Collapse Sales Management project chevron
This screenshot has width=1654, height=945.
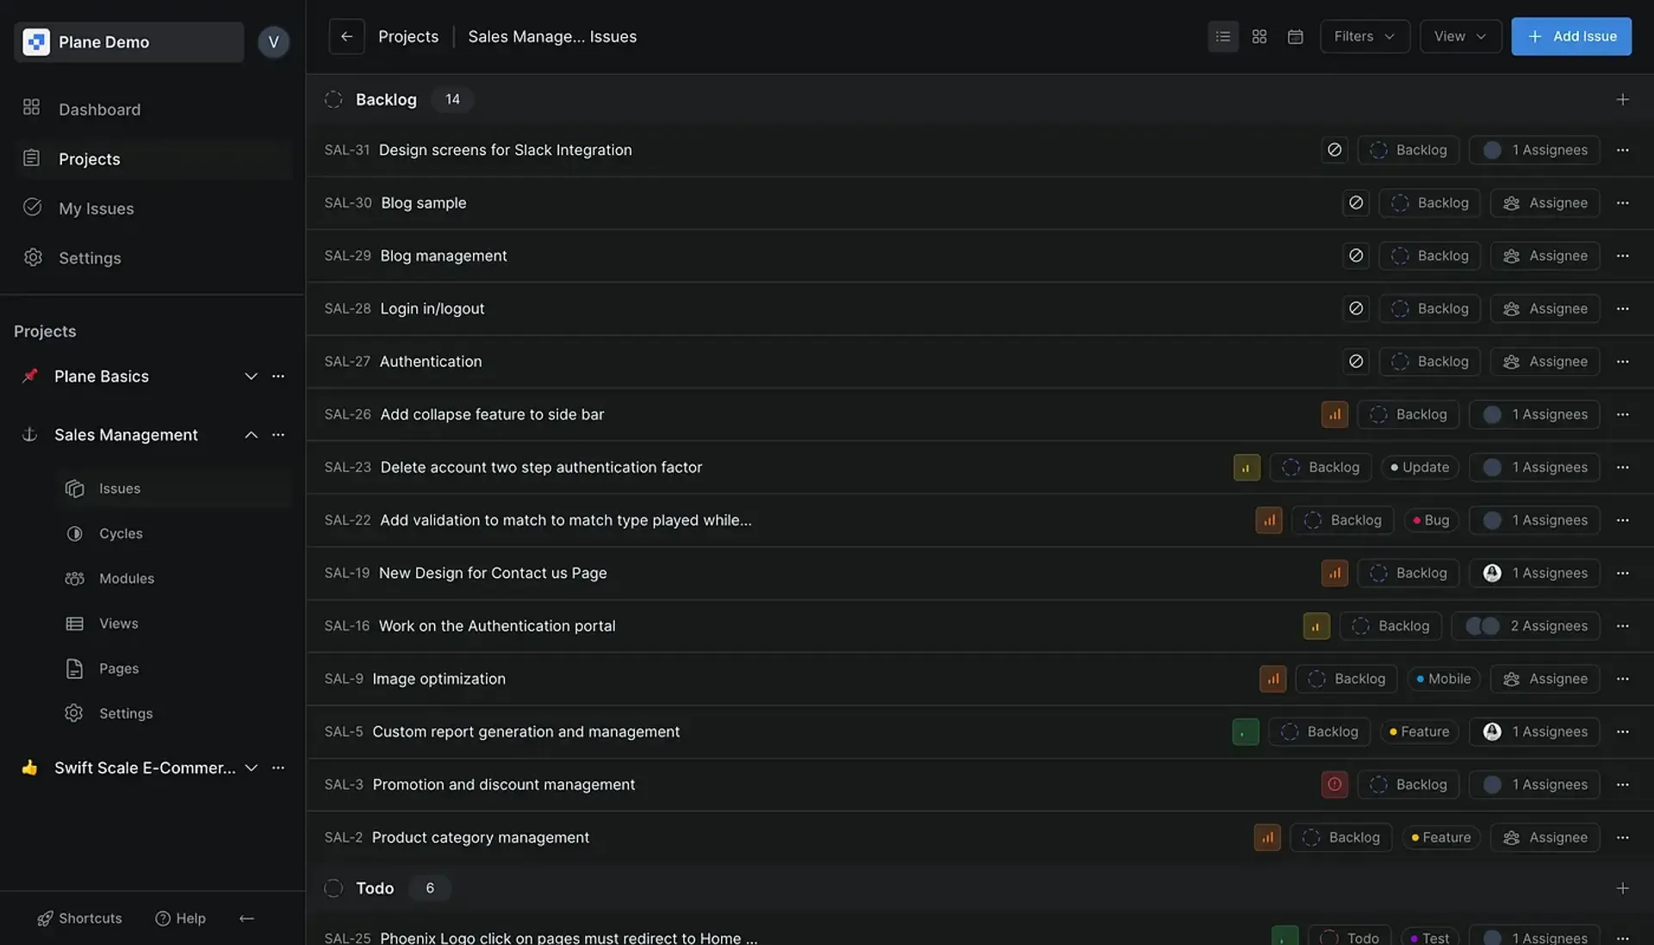point(251,435)
